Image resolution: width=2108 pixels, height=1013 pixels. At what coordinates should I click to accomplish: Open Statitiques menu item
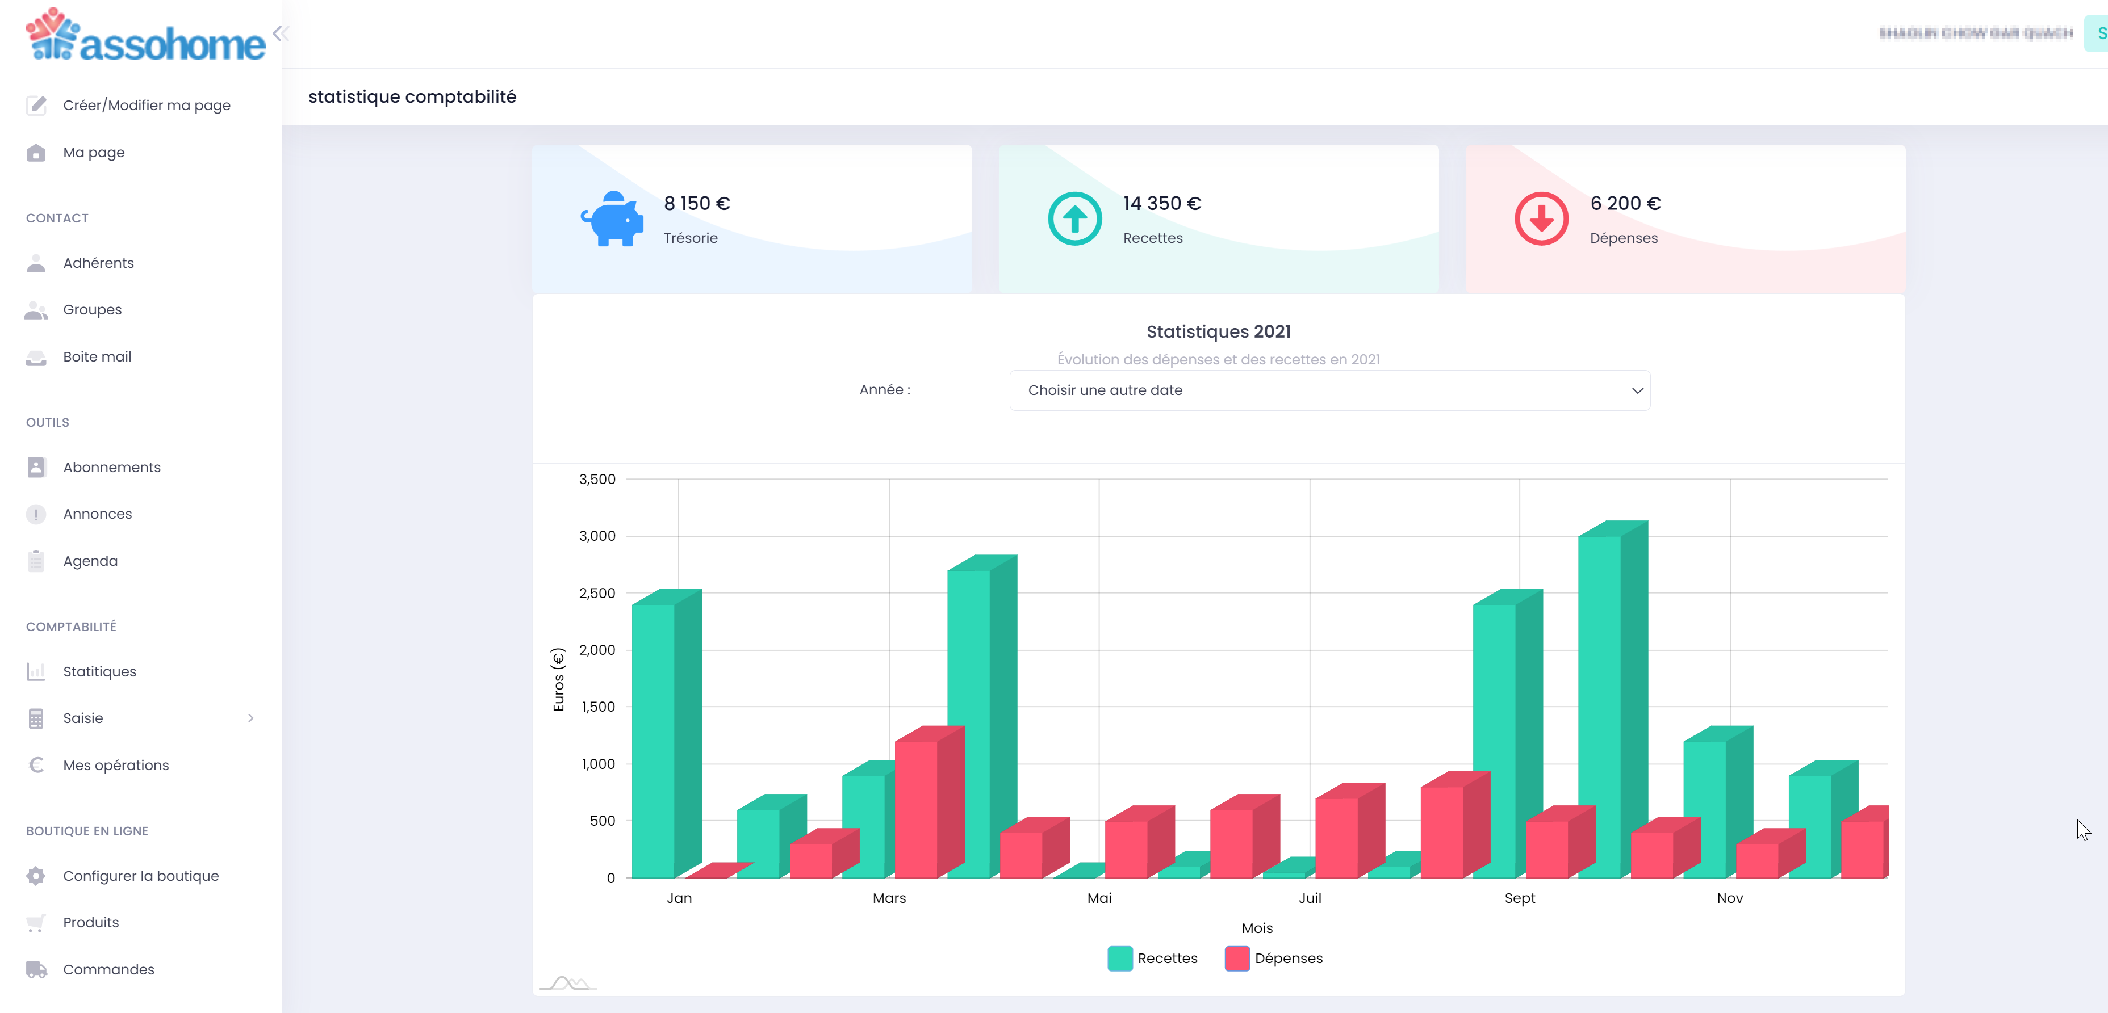point(99,671)
